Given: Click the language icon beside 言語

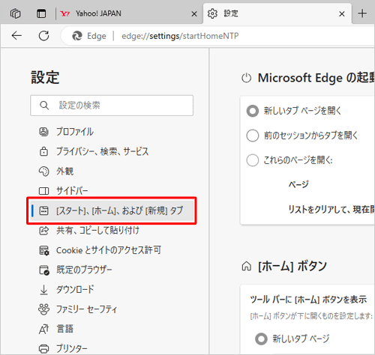Looking at the screenshot, I should (x=43, y=330).
